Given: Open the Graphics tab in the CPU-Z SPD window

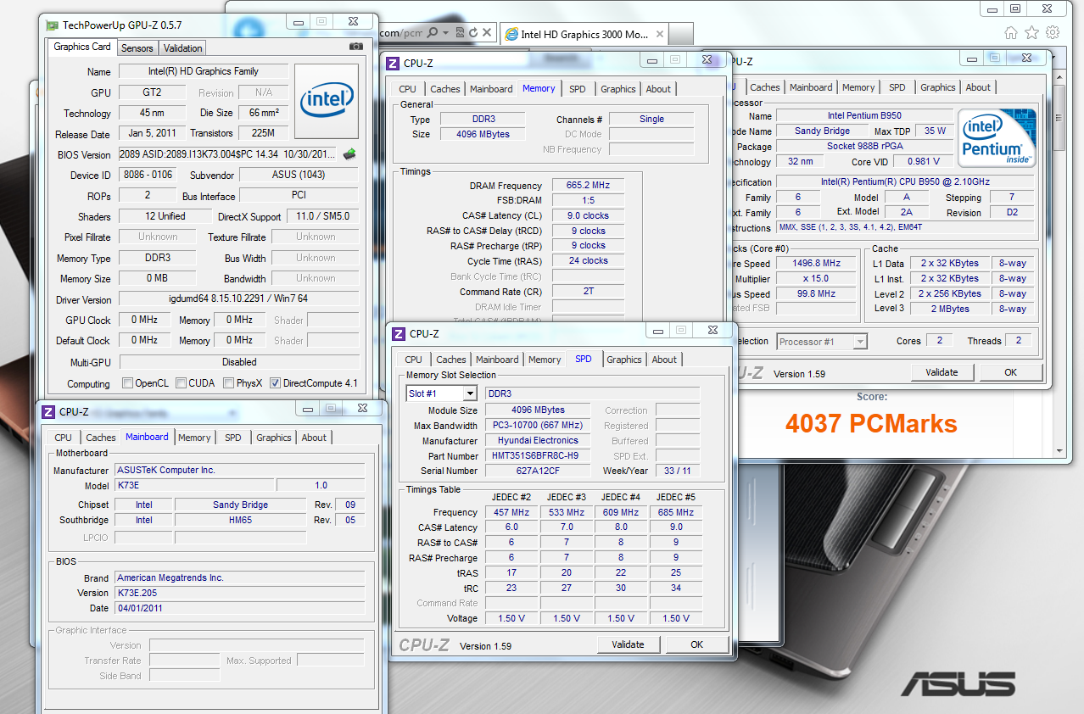Looking at the screenshot, I should point(624,360).
